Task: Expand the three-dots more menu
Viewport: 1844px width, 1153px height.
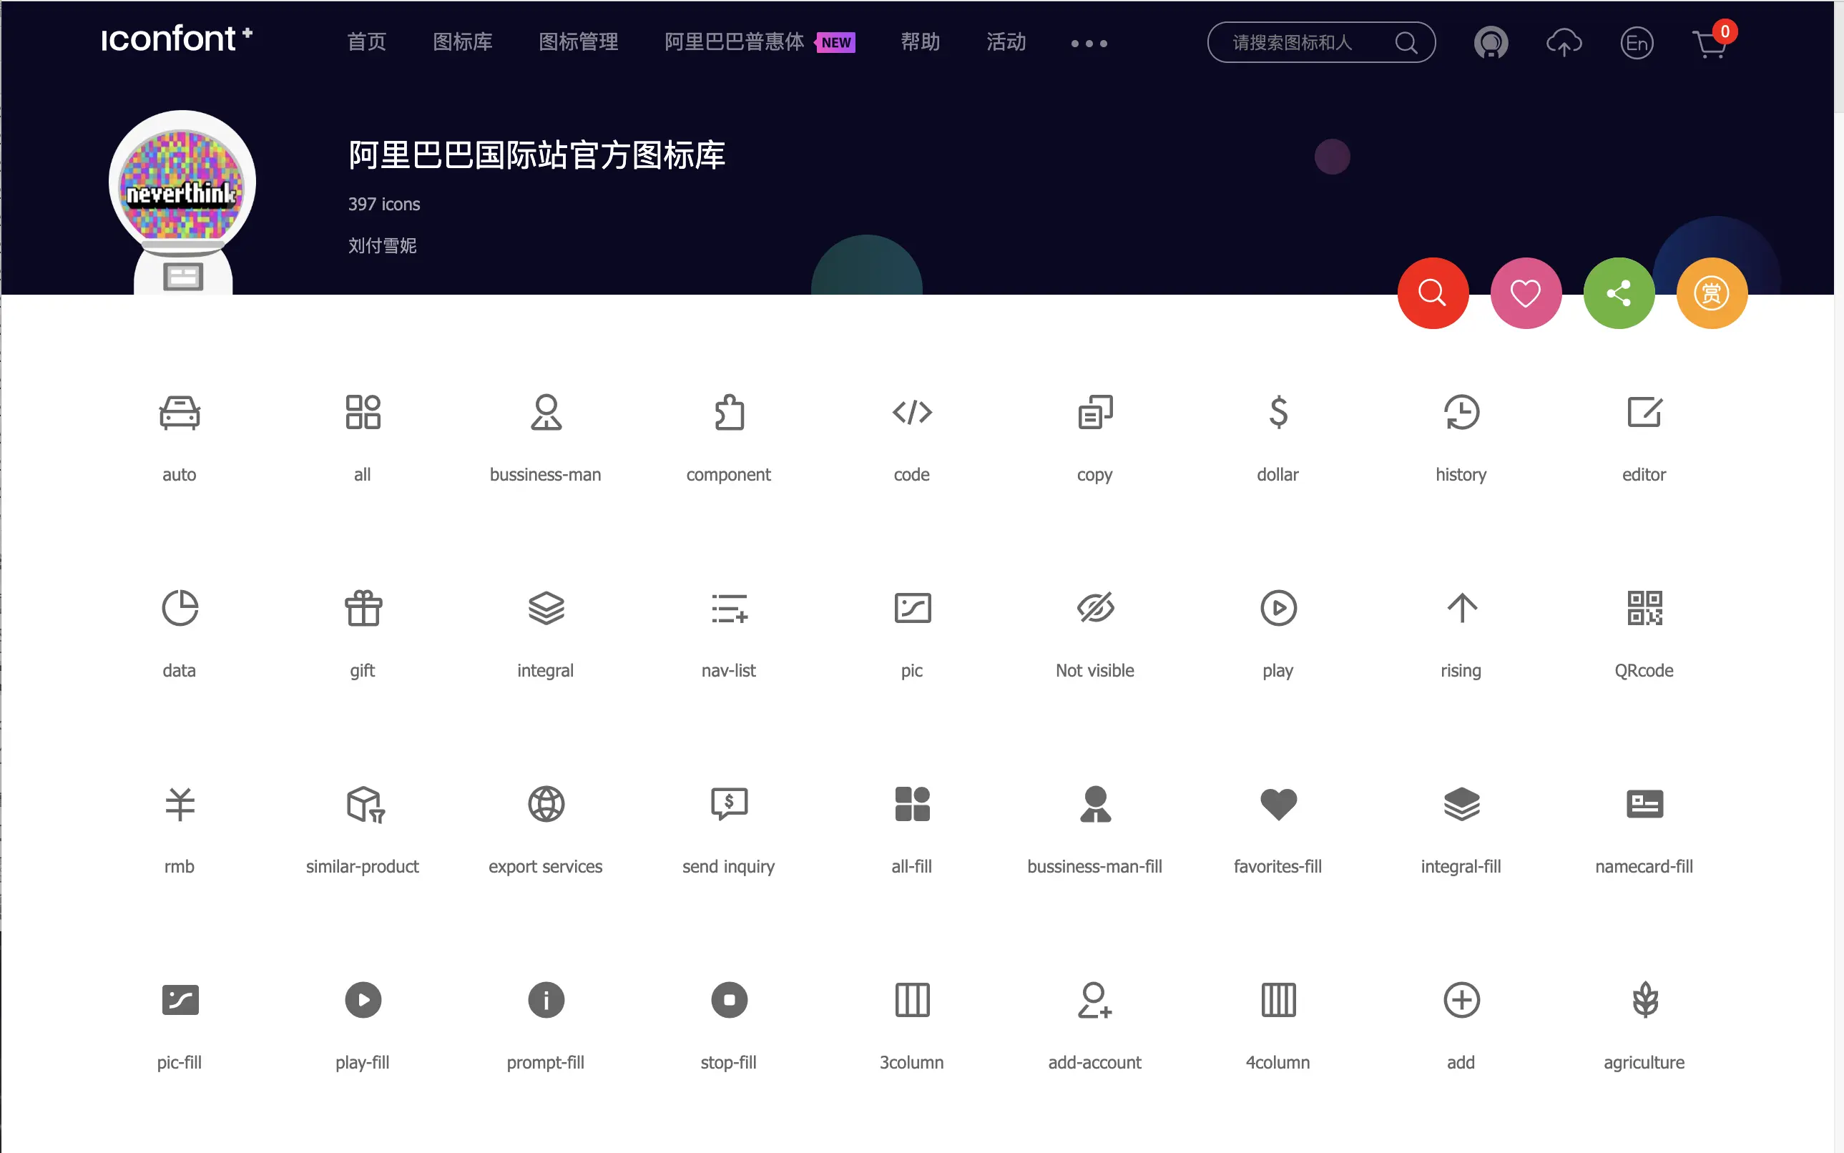Action: 1088,44
